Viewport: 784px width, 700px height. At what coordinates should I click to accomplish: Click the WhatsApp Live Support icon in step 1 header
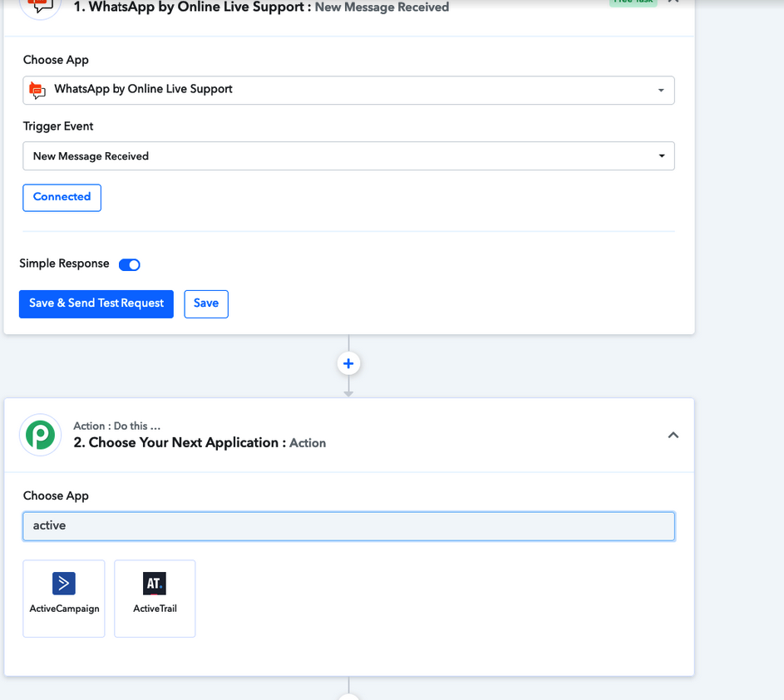pyautogui.click(x=41, y=6)
